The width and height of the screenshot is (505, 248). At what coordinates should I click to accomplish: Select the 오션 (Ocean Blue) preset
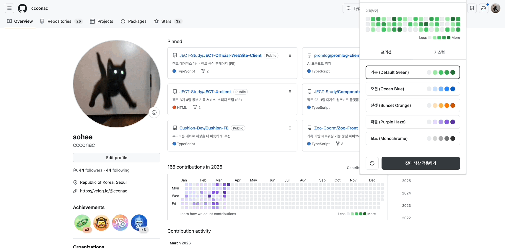[x=413, y=89]
